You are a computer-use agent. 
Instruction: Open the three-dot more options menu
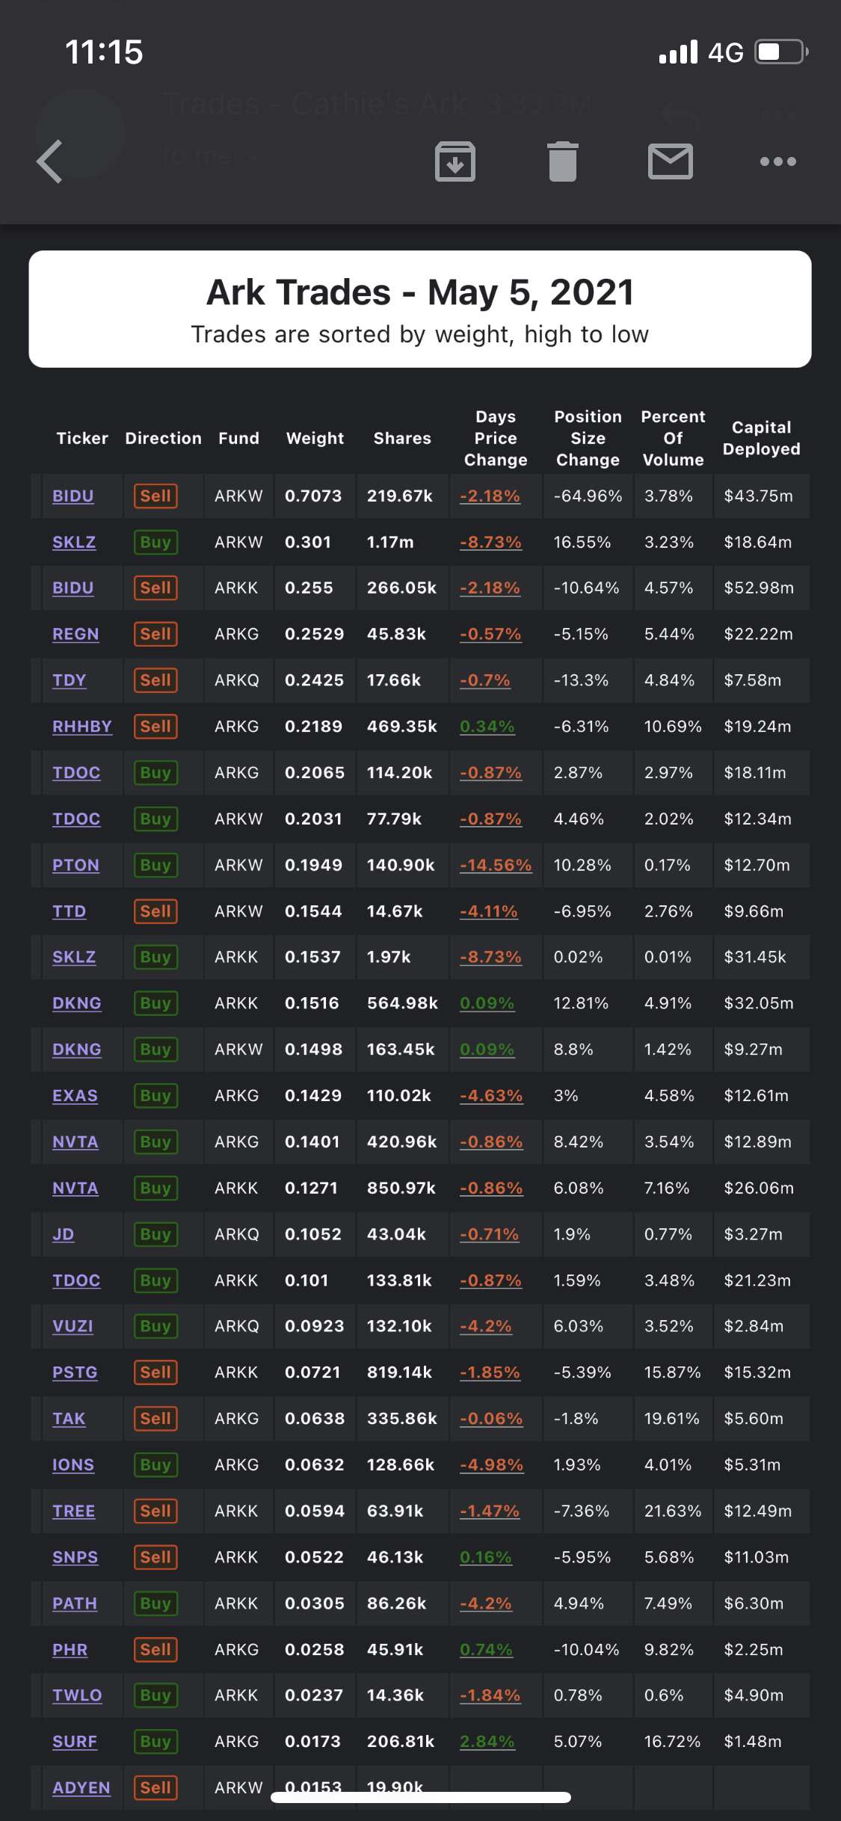click(x=777, y=161)
